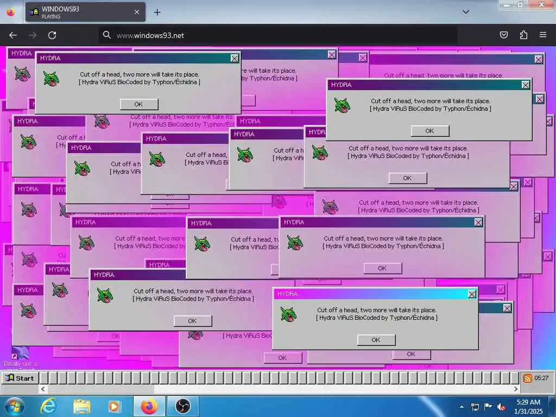This screenshot has width=556, height=417.
Task: Close the cyan-titled active HYDRA dialog
Action: [x=472, y=294]
